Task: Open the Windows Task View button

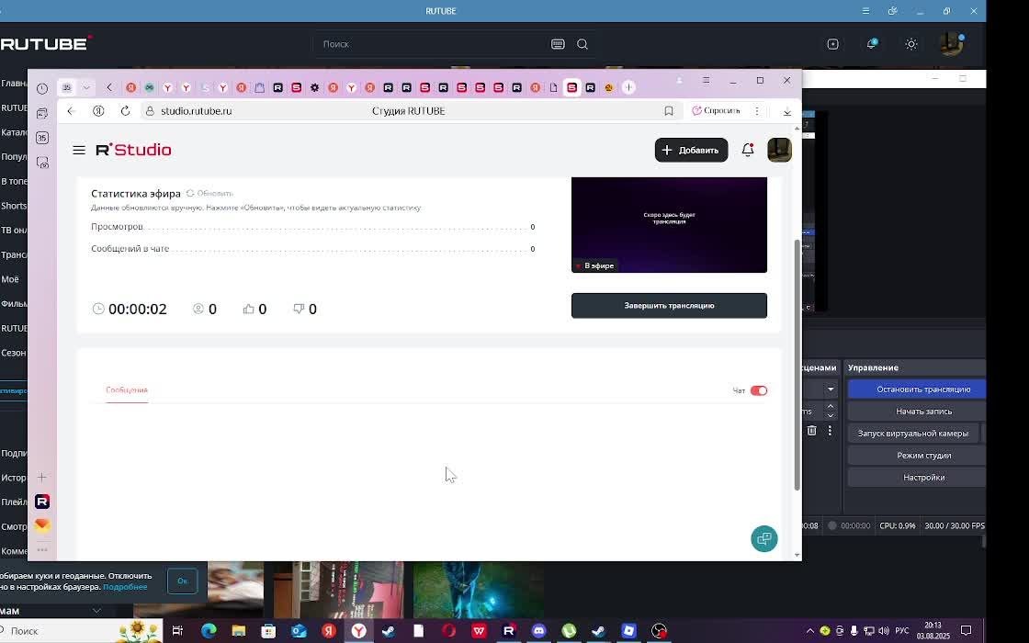Action: (x=177, y=630)
